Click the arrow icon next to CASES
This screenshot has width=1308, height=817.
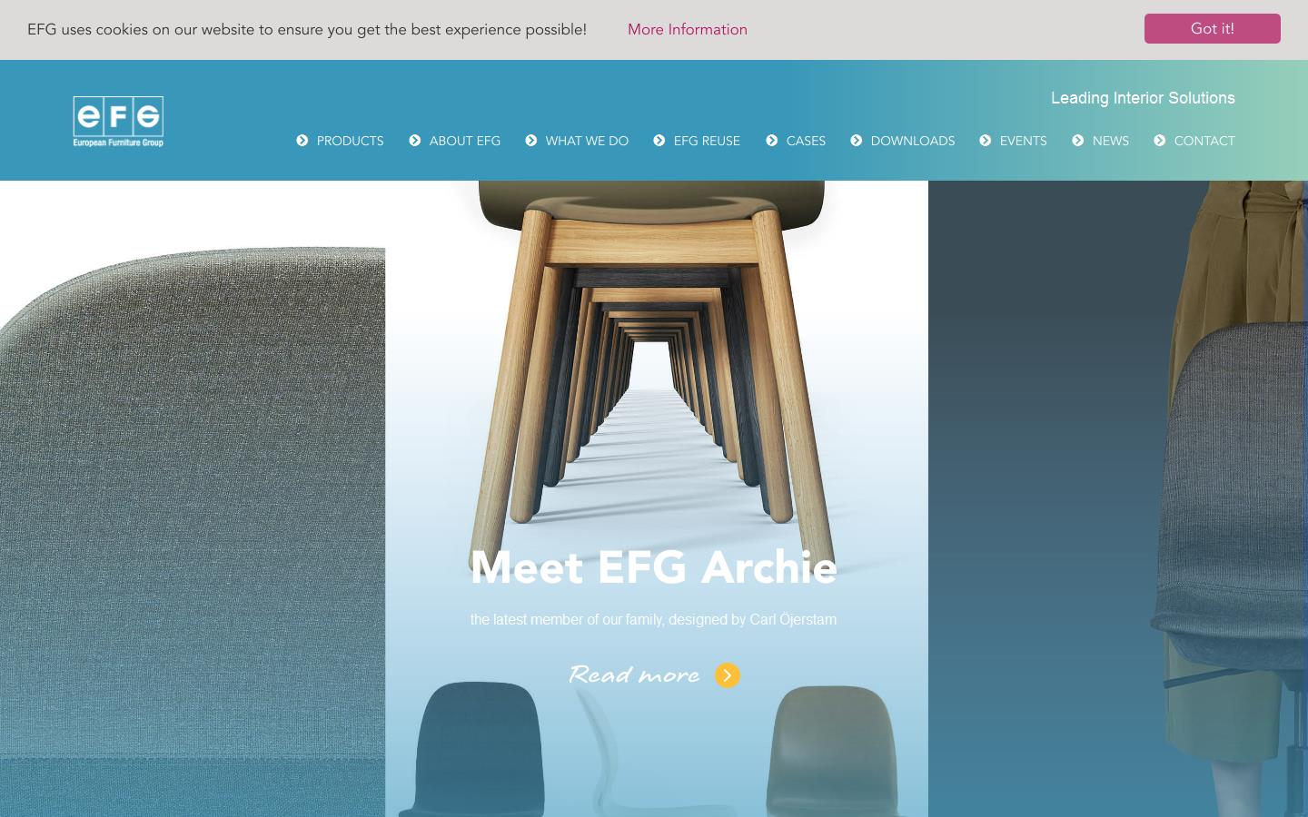pos(772,141)
